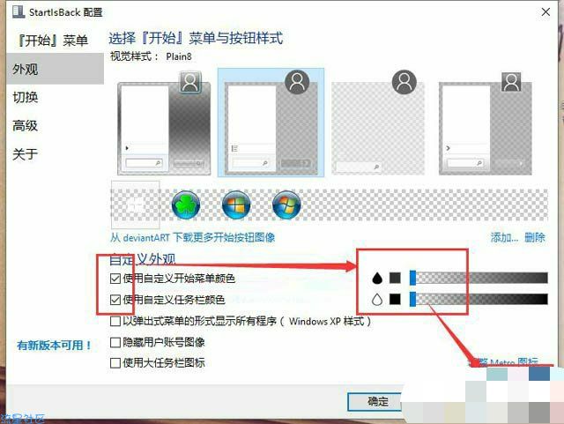Enable the large taskbar icons checkbox
564x424 pixels.
(x=115, y=363)
